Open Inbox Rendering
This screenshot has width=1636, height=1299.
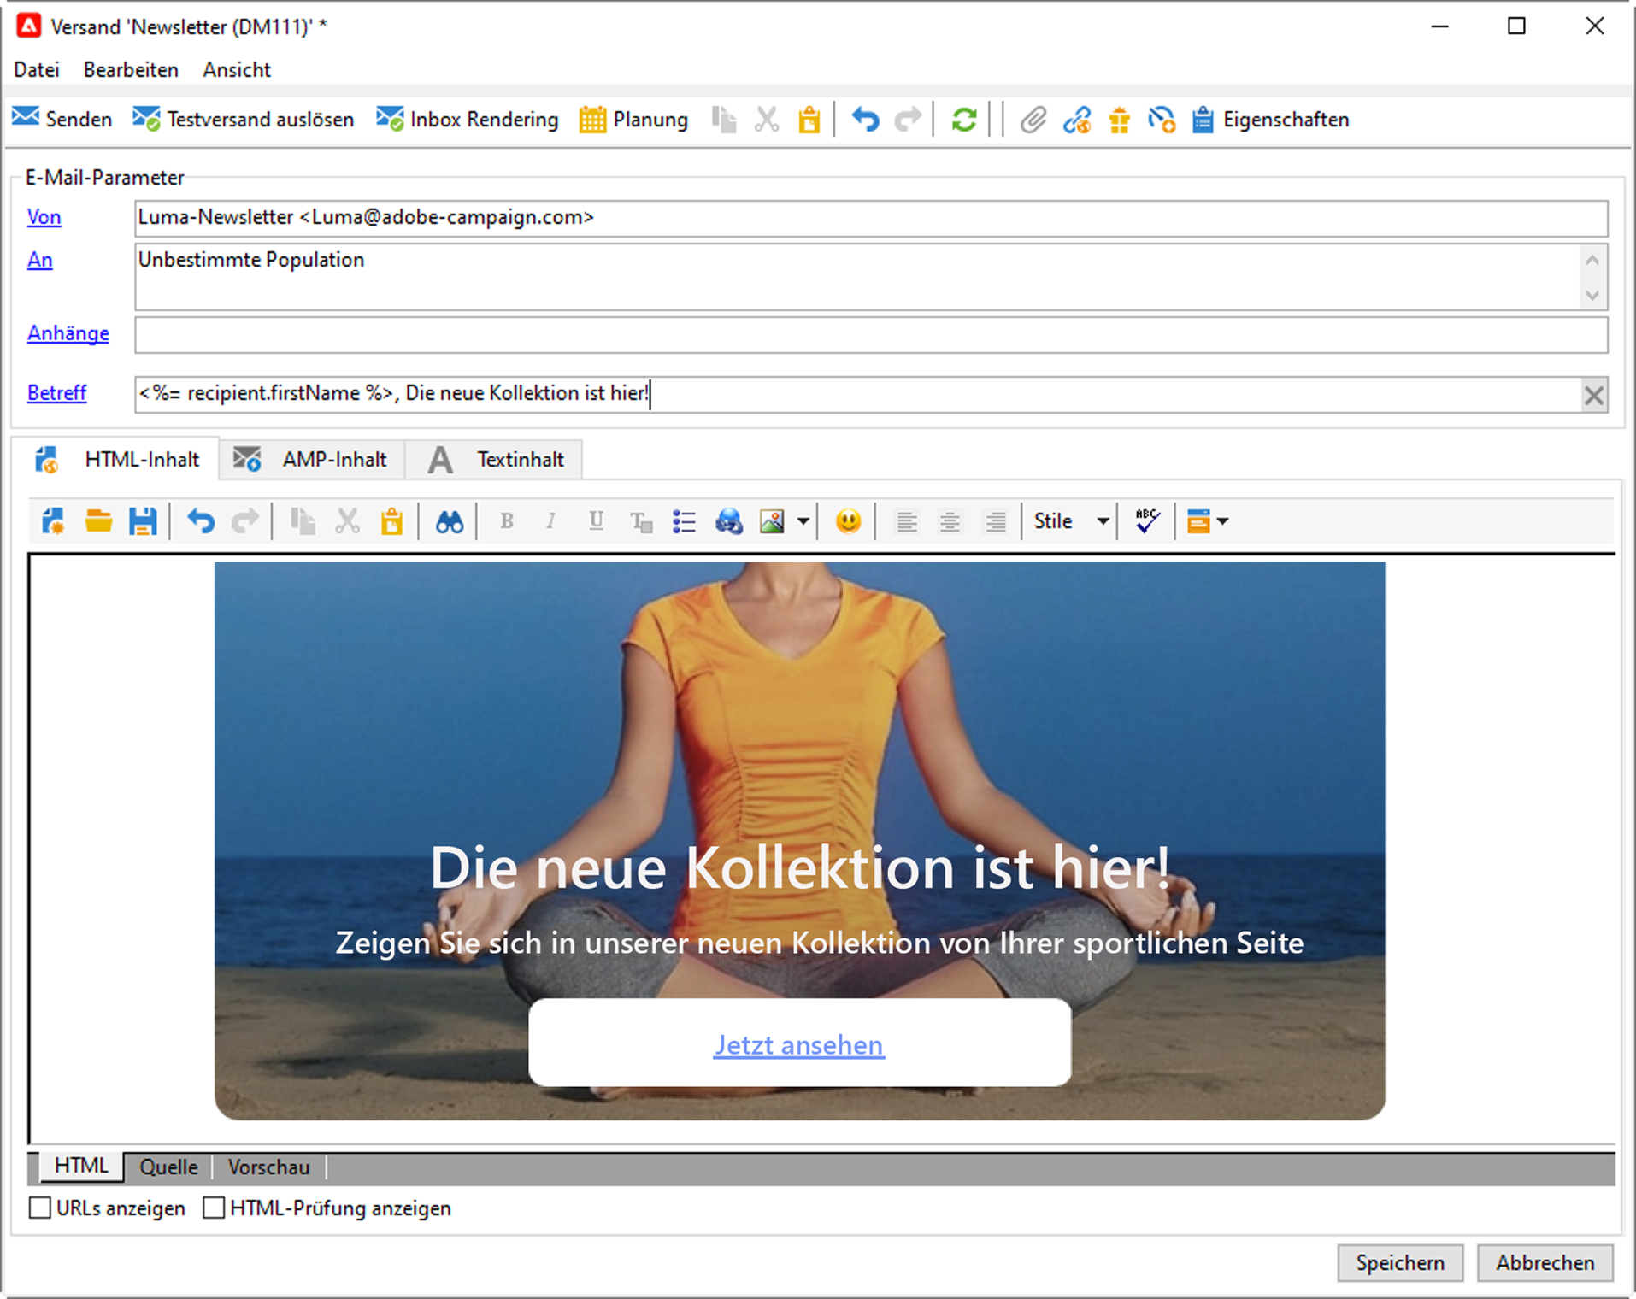467,119
